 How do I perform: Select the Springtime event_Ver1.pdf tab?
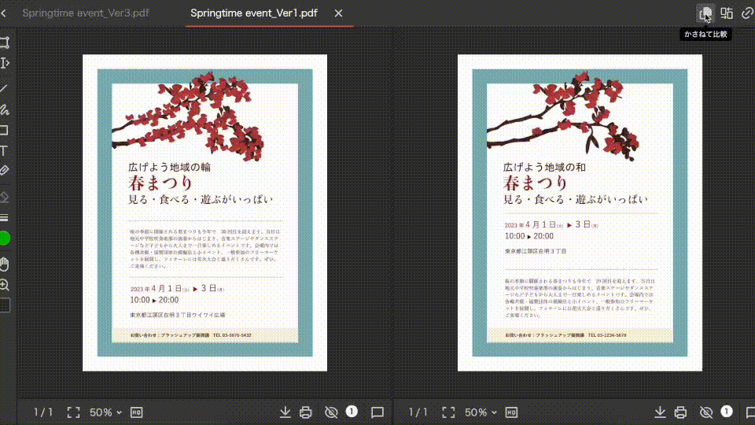(x=254, y=13)
